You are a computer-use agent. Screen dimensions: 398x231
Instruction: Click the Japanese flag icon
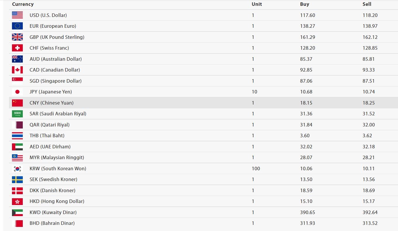pos(17,92)
